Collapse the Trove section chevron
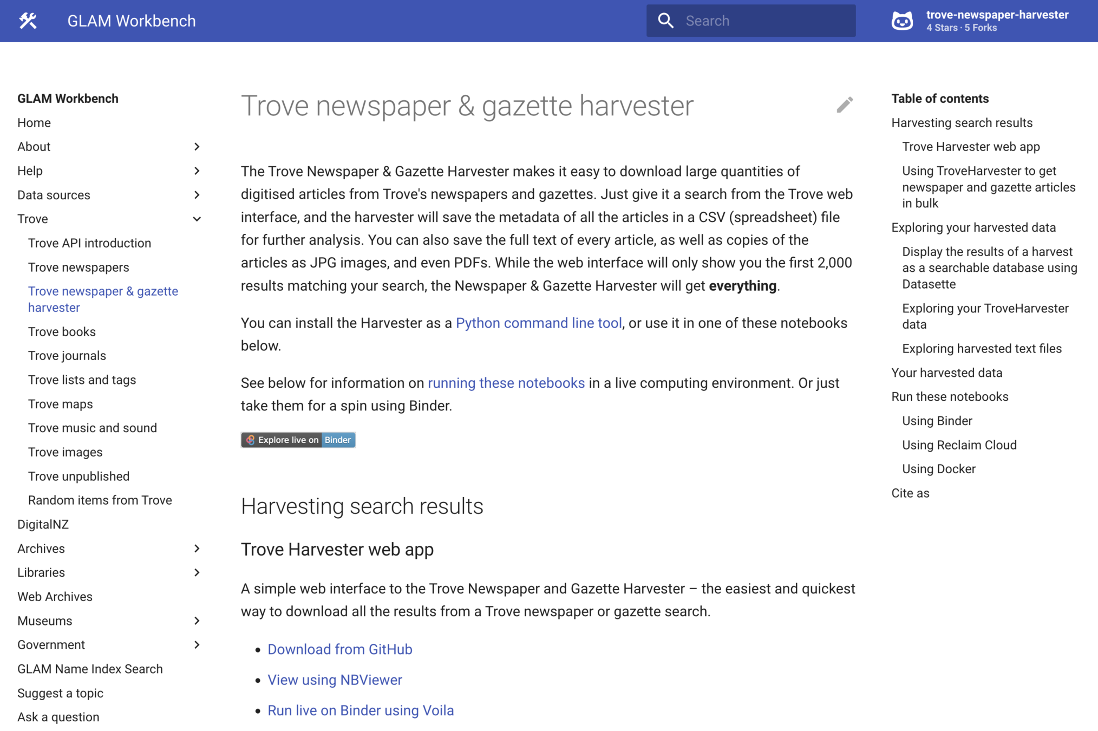Screen dimensions: 1098x731 click(197, 219)
